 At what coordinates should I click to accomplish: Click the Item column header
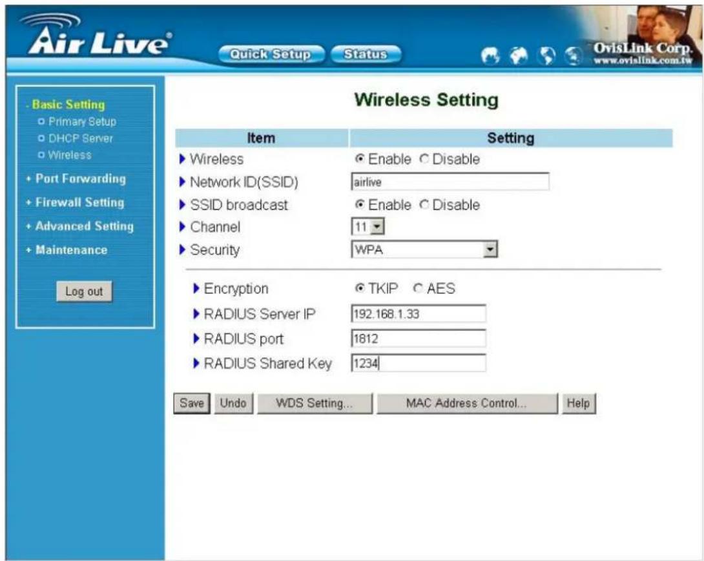point(262,138)
